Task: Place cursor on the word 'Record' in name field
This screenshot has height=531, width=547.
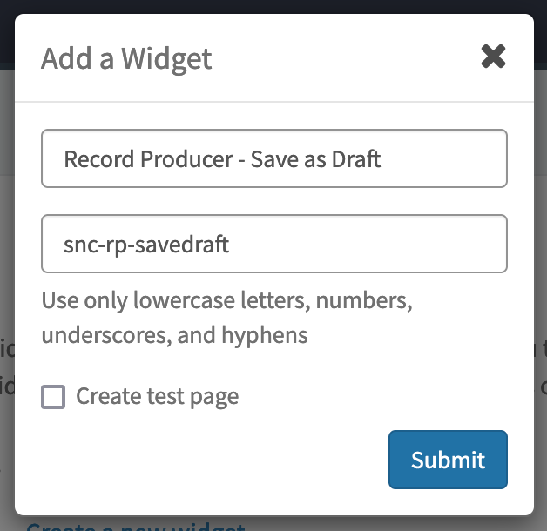Action: (99, 159)
